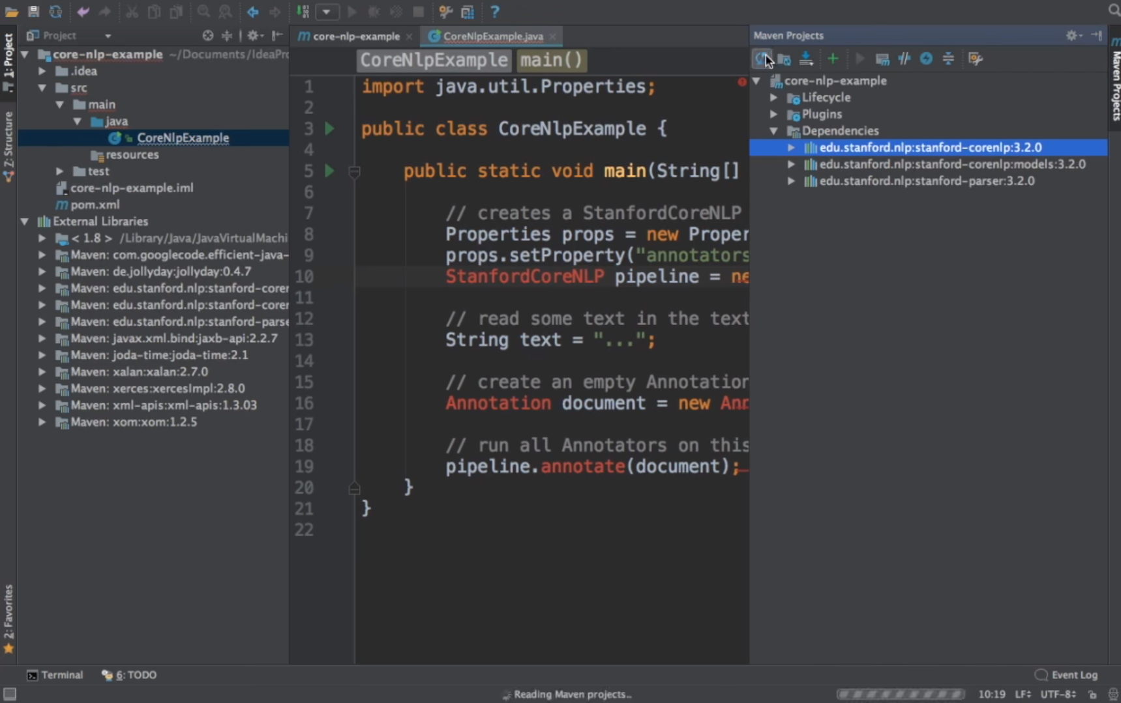Collapse the src folder
This screenshot has width=1121, height=703.
(42, 87)
